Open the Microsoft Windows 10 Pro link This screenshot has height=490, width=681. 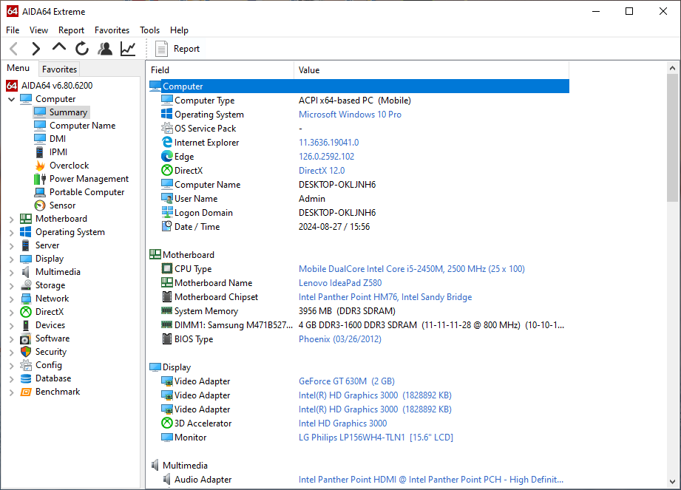click(x=350, y=114)
